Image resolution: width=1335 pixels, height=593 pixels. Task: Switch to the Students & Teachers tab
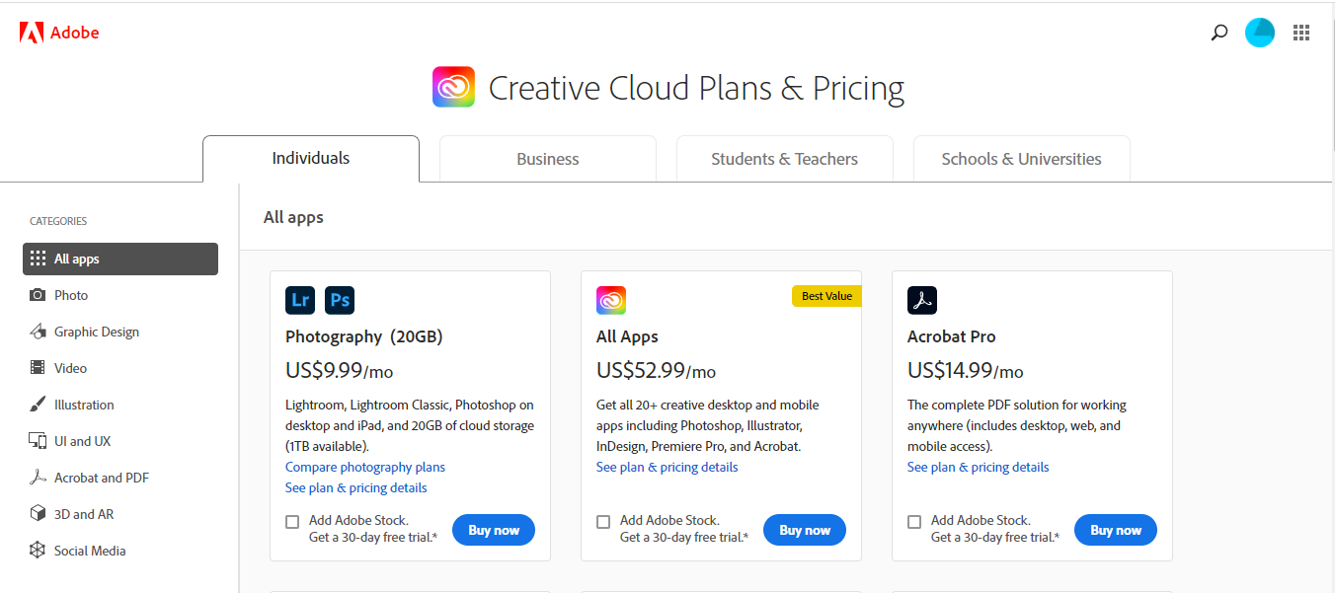[x=785, y=159]
